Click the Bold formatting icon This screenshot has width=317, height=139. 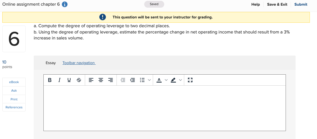click(50, 80)
